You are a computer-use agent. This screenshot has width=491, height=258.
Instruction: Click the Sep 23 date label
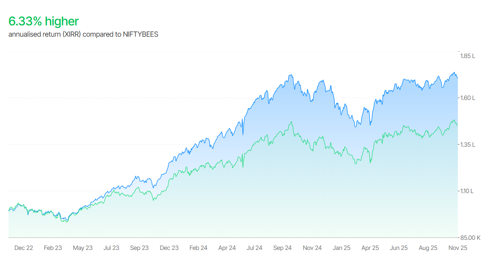coord(139,248)
